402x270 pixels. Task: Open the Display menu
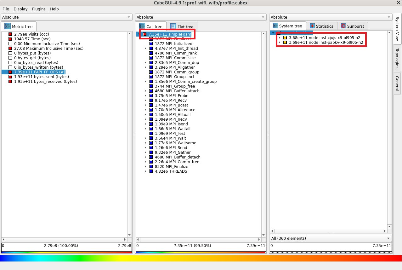[x=20, y=9]
